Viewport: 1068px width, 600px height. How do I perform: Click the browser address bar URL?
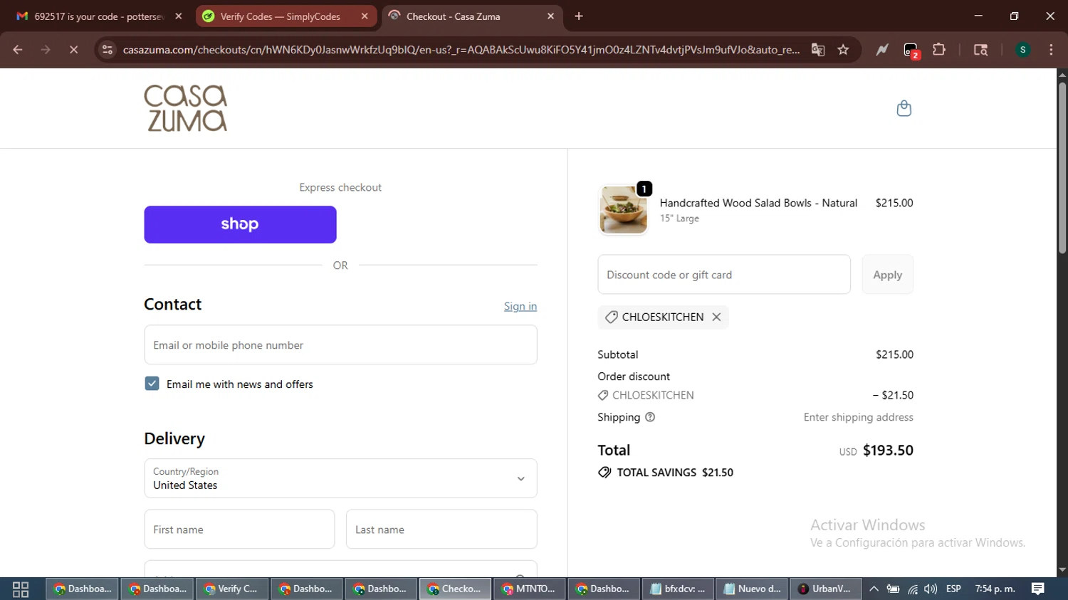click(461, 50)
